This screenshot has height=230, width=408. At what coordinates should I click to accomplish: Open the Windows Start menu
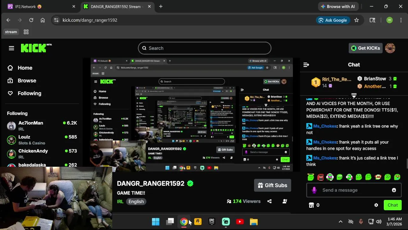tap(156, 222)
